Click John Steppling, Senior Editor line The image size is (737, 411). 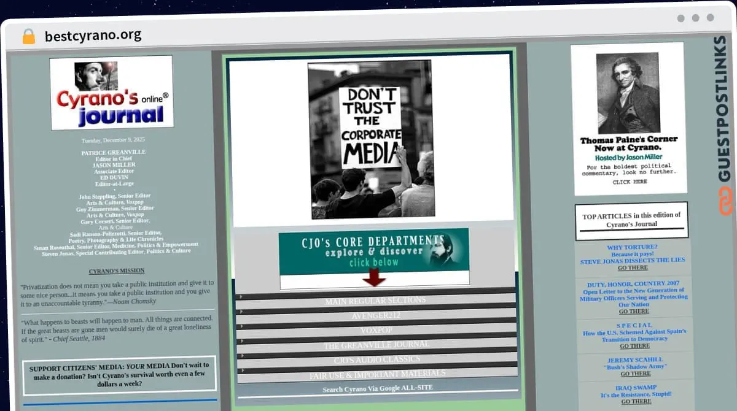point(115,196)
